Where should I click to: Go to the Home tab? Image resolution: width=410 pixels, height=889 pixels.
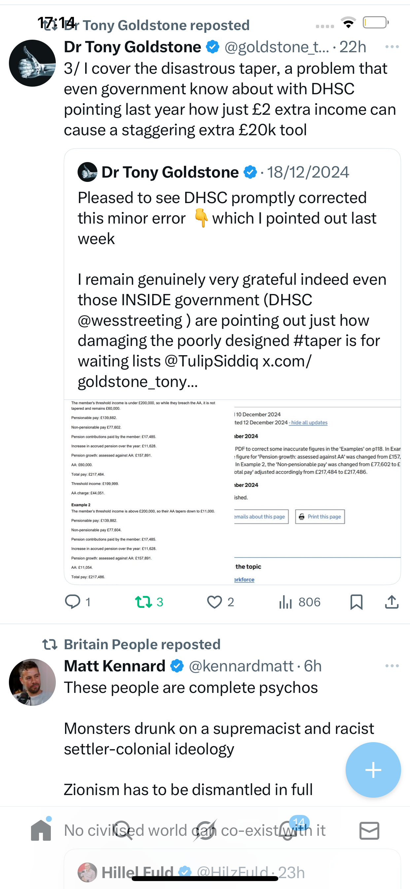41,830
